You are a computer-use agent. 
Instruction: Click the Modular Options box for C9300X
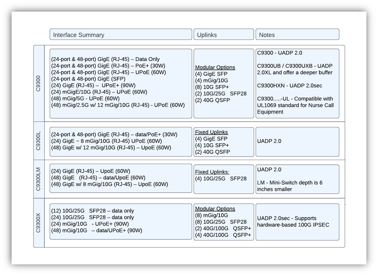point(223,221)
